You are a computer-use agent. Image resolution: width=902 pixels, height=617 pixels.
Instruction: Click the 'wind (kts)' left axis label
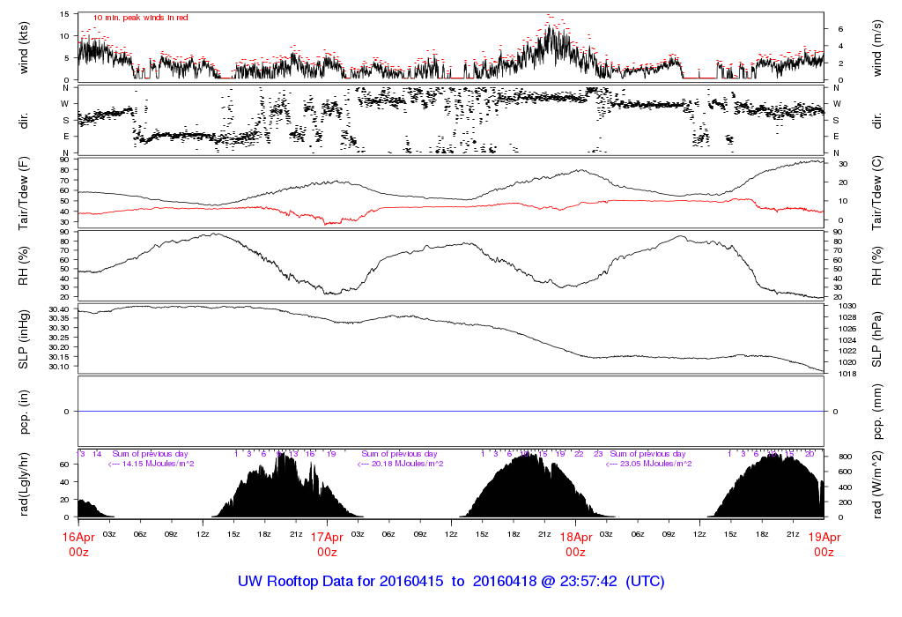25,47
